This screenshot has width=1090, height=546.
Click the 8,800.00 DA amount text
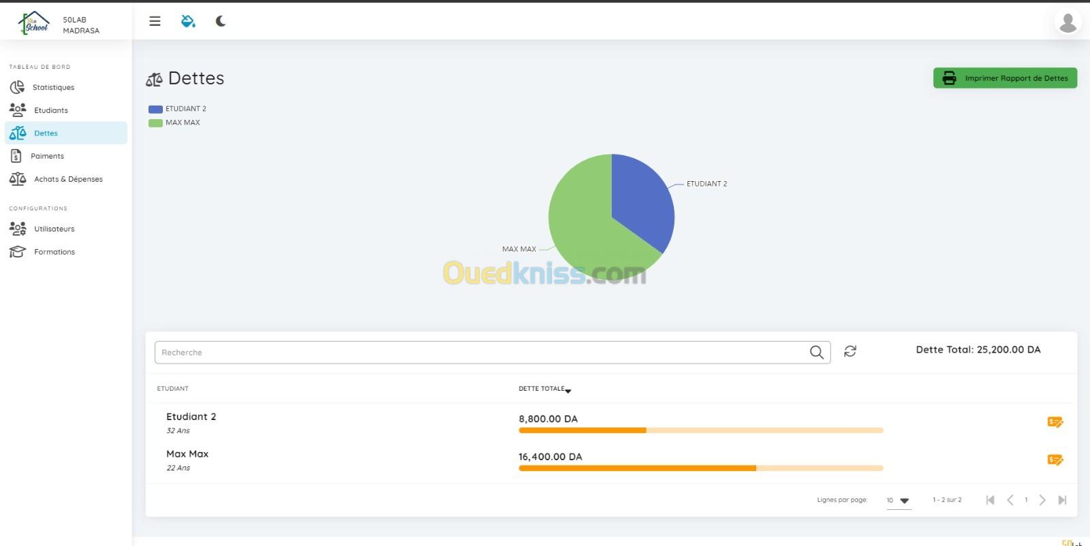click(x=548, y=419)
